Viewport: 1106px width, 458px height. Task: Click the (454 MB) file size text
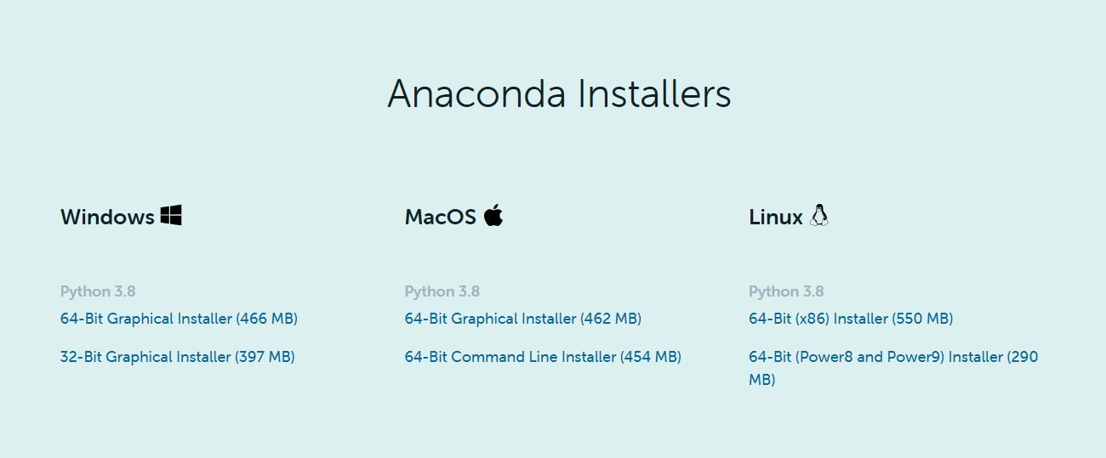(651, 357)
